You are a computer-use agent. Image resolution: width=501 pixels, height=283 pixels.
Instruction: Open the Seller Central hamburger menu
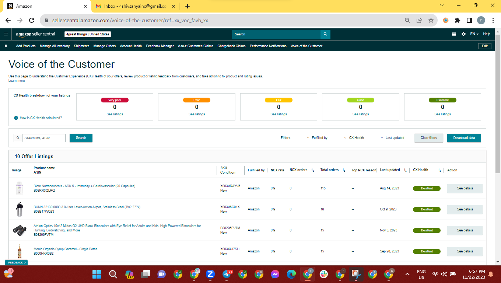[x=6, y=34]
